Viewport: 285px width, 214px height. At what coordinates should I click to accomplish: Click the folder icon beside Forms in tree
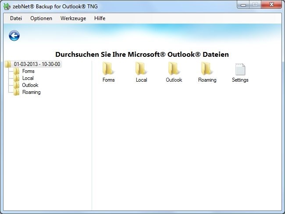(17, 71)
